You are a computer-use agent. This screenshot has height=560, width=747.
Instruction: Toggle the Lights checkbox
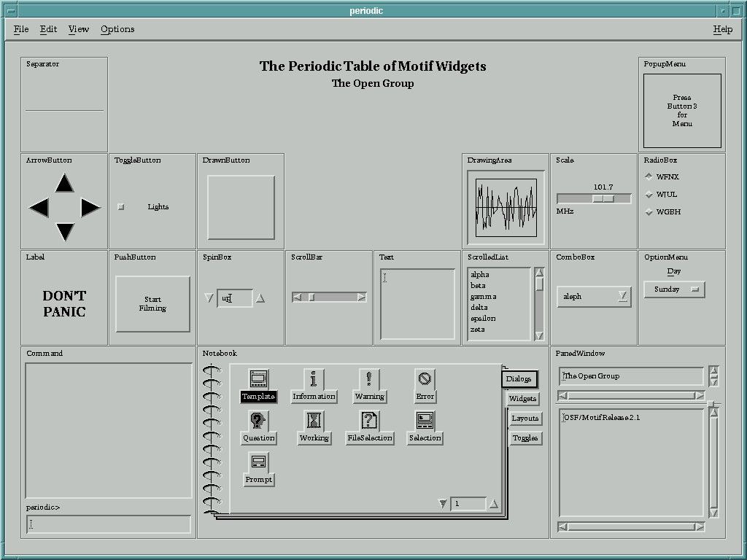[121, 207]
